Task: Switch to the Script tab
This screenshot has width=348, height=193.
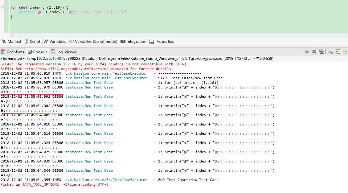Action: (33, 42)
